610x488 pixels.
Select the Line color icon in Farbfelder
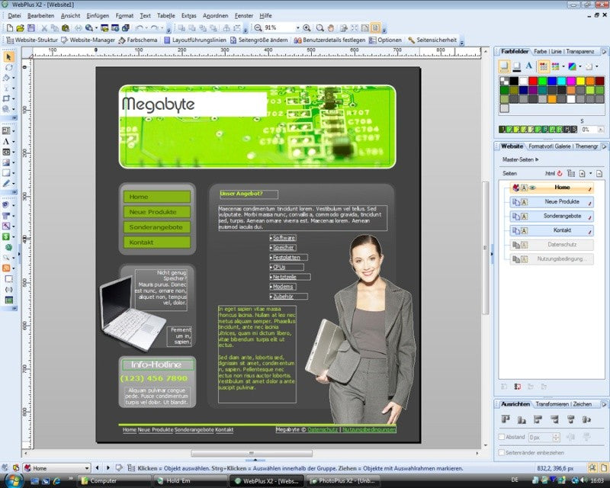coord(517,66)
